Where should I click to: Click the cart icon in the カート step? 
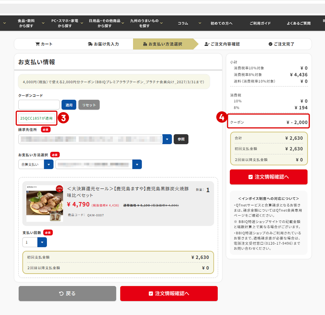[37, 44]
